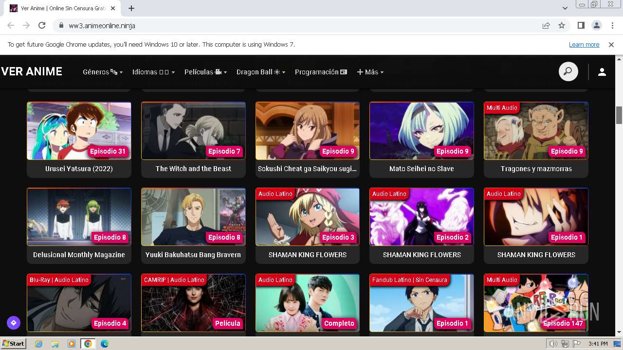The height and width of the screenshot is (350, 623).
Task: Dismiss the Chrome update notification bar
Action: point(611,44)
